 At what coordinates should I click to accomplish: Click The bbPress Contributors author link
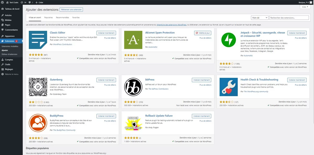click(159, 89)
